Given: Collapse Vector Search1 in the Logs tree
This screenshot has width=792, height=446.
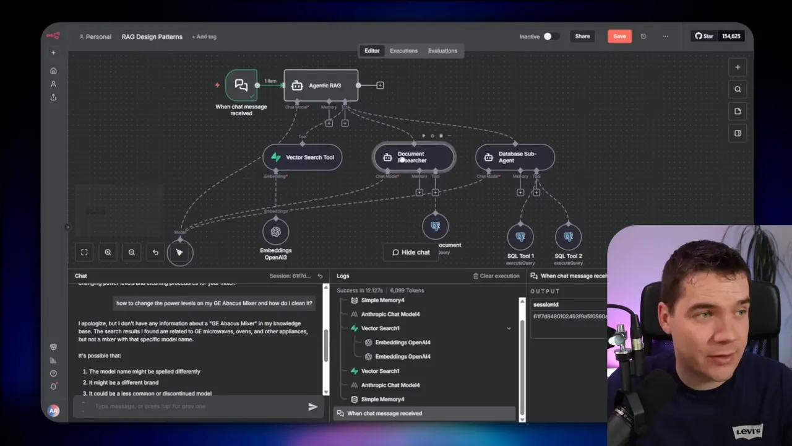Looking at the screenshot, I should [509, 328].
